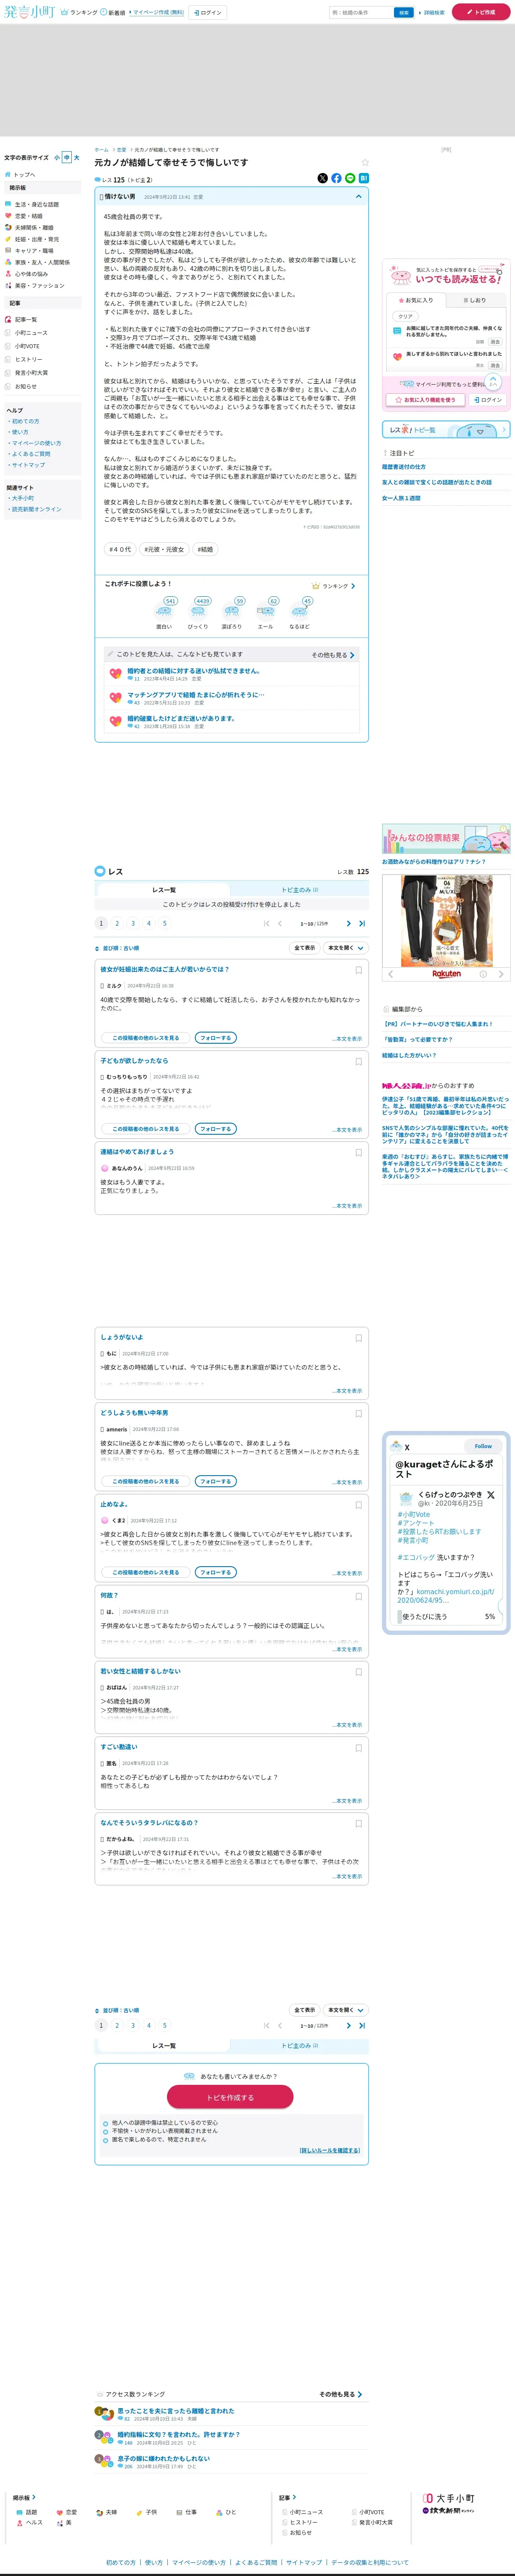Select the #４０代 tag
This screenshot has height=2576, width=515.
[120, 549]
